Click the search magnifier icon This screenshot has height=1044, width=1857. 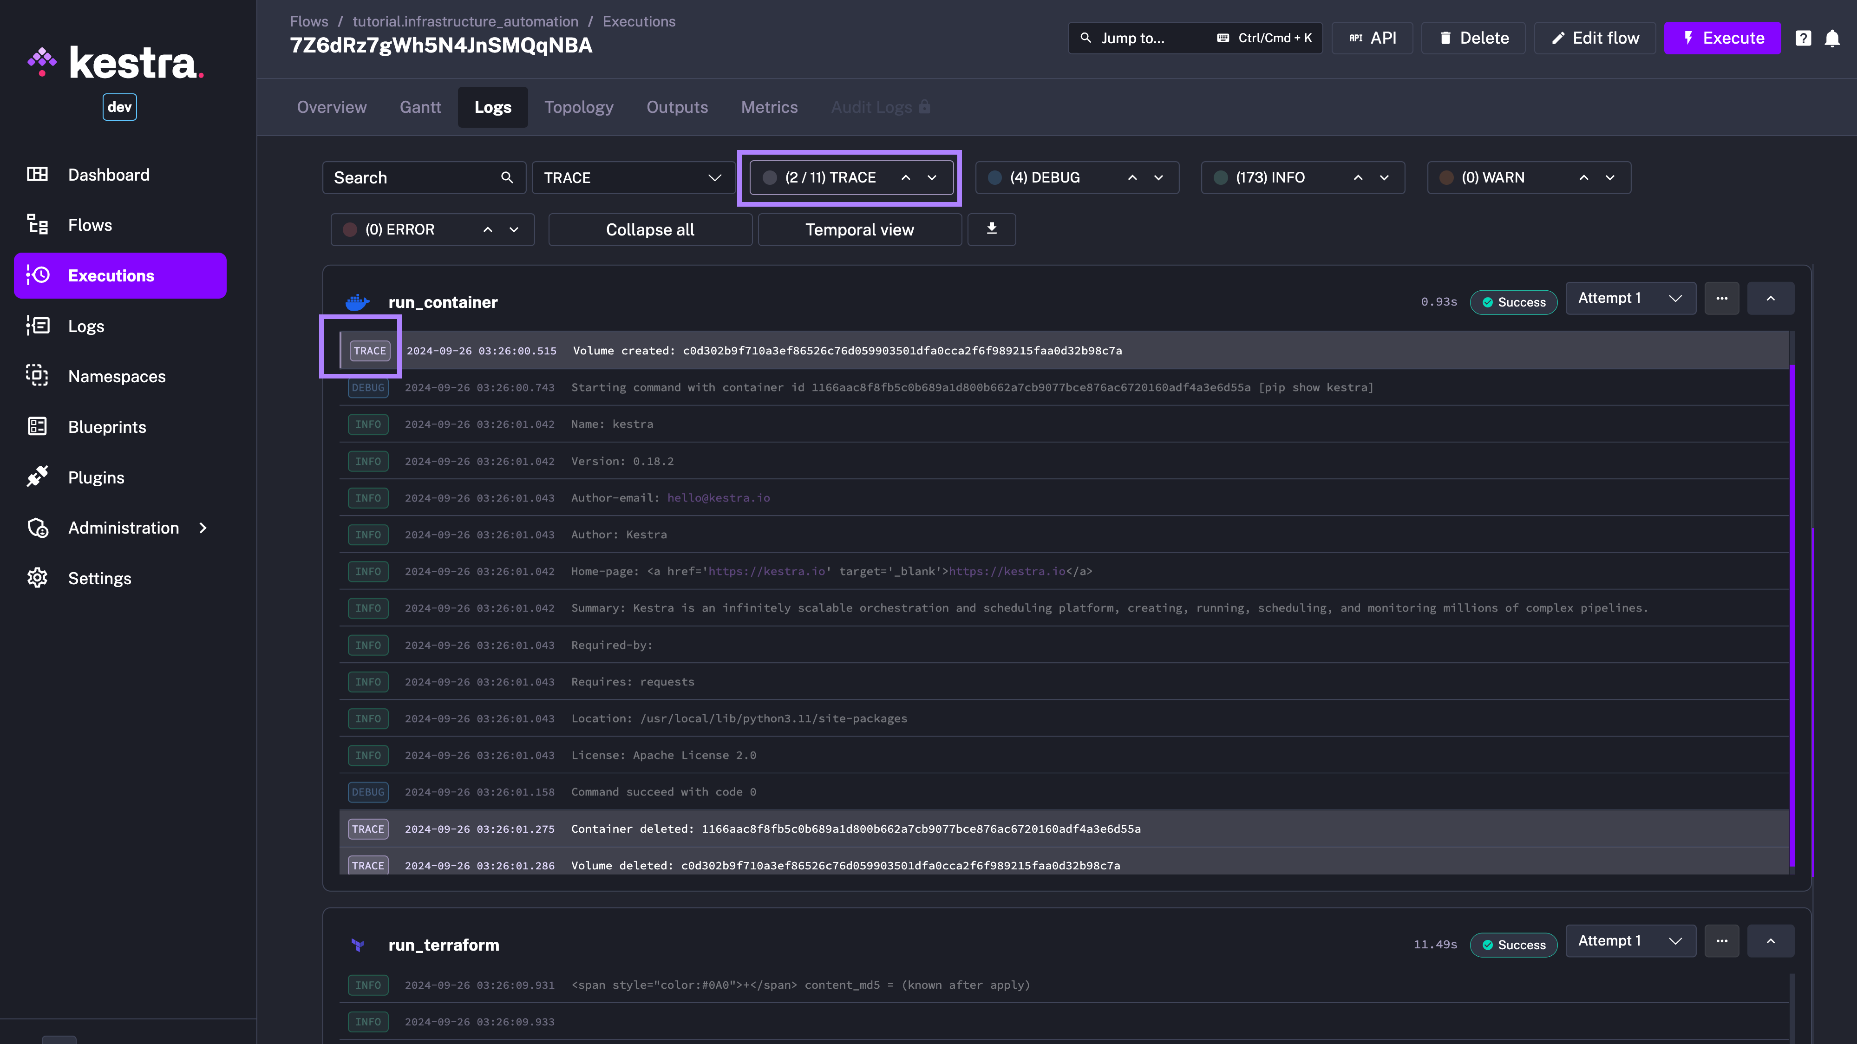click(507, 177)
